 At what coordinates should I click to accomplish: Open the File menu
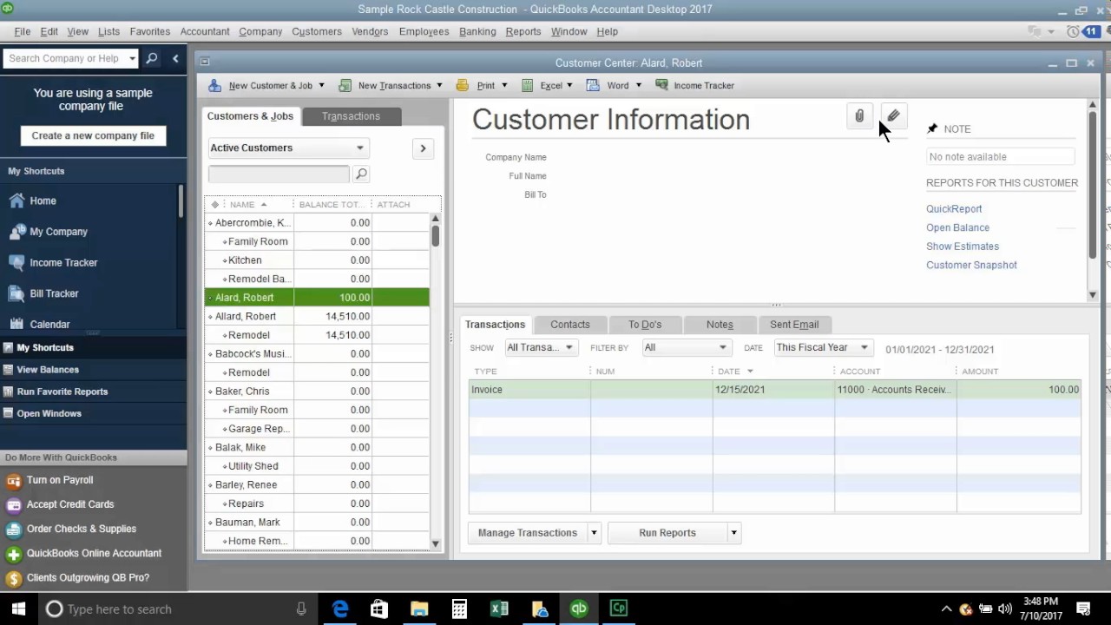click(23, 31)
